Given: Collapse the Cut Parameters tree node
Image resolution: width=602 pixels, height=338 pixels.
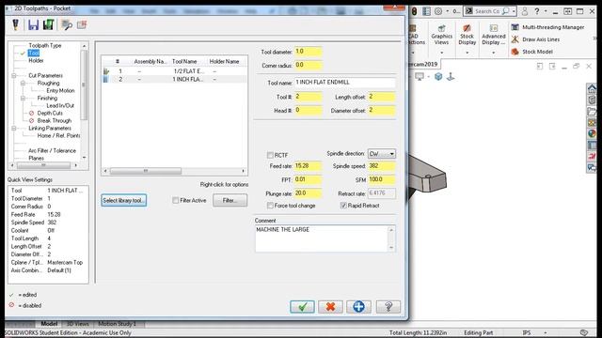Looking at the screenshot, I should click(x=14, y=75).
